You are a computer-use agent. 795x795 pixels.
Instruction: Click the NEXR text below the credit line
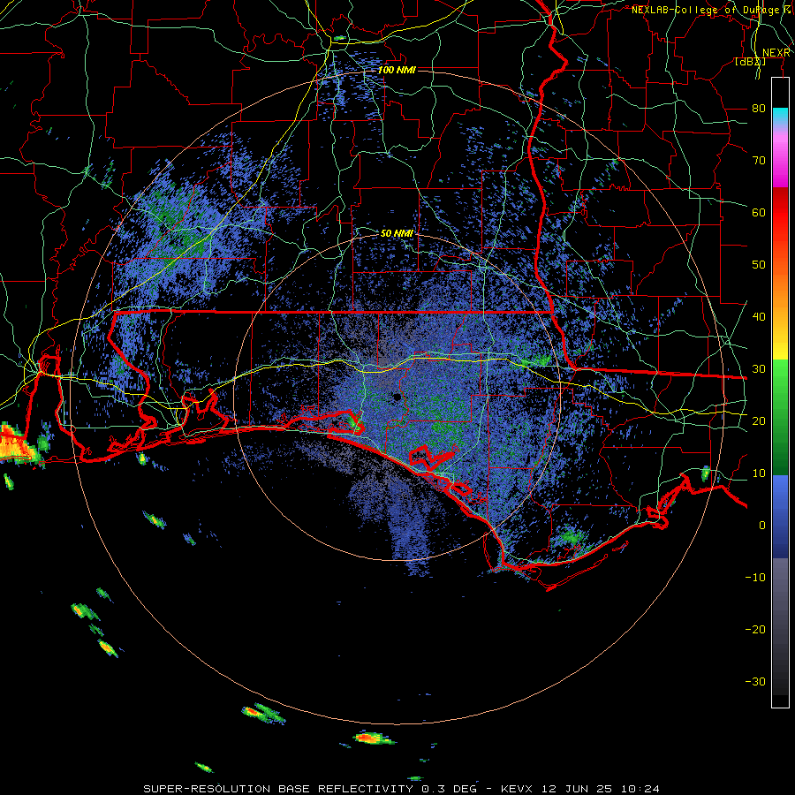pos(776,53)
